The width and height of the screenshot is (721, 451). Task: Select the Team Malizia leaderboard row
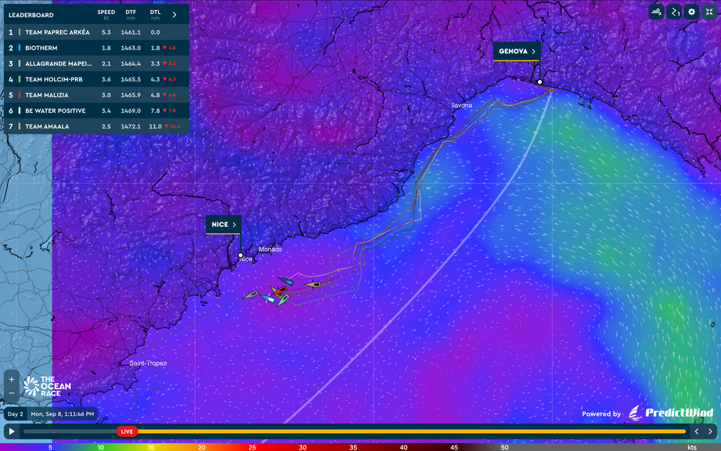coord(96,95)
